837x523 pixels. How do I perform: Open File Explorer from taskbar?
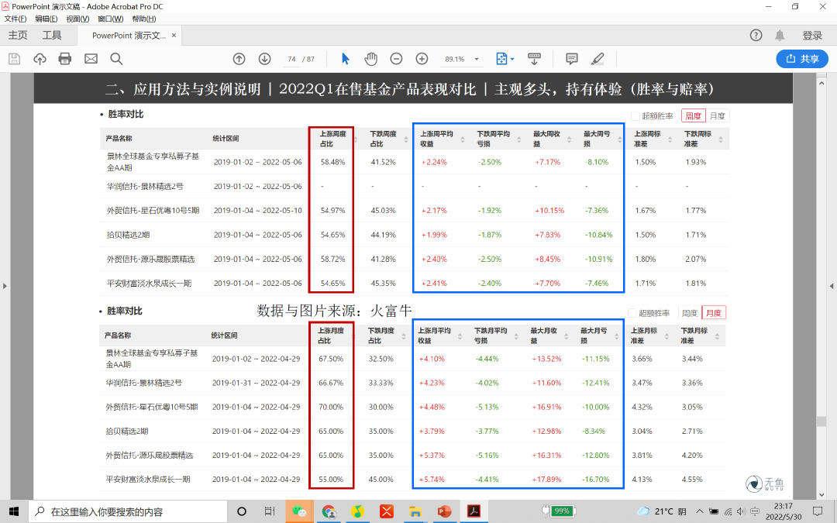click(x=415, y=511)
